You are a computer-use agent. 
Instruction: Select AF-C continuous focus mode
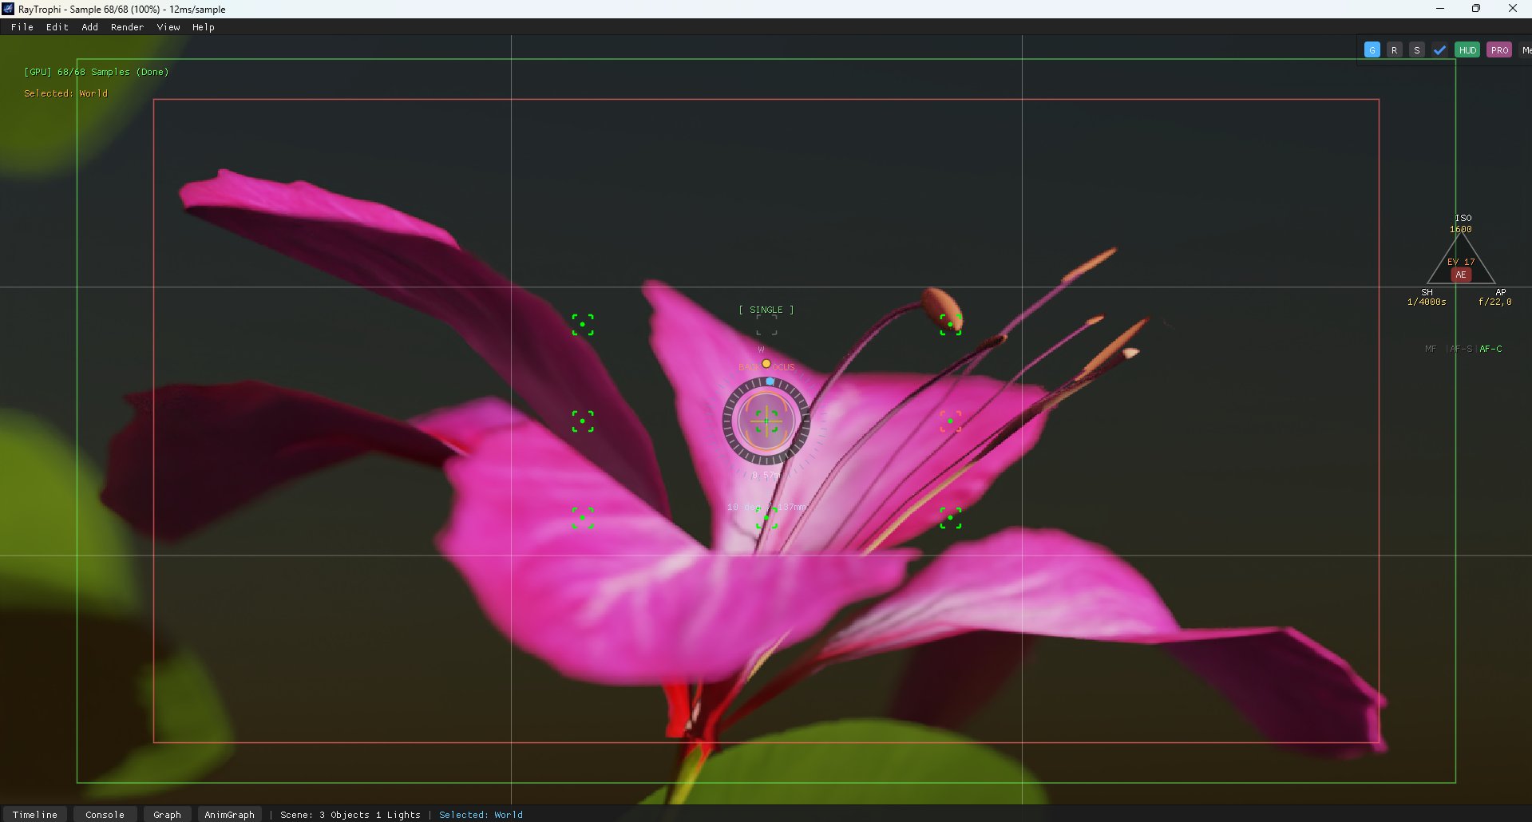1490,349
